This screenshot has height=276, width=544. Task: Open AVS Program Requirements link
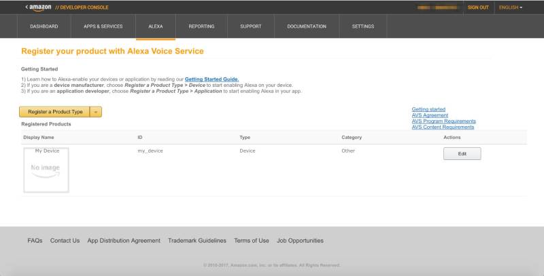click(444, 121)
